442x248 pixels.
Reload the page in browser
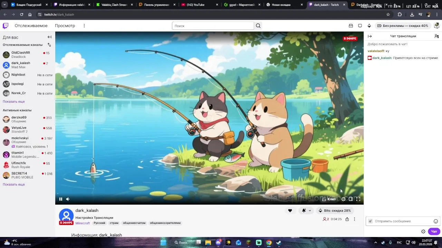21,14
